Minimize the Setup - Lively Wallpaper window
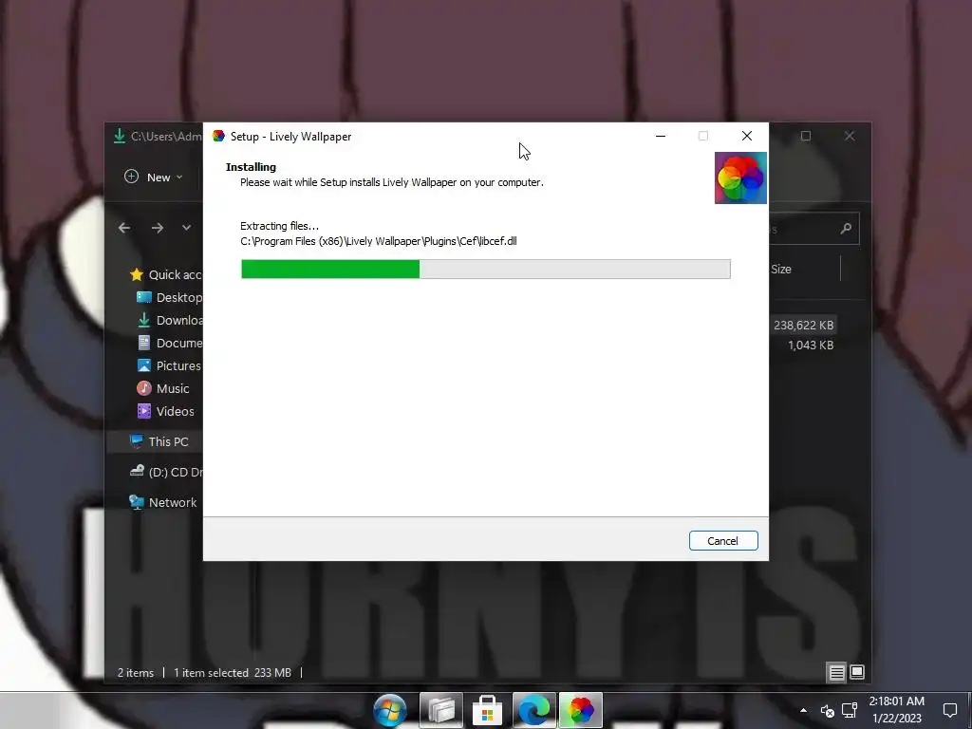Image resolution: width=972 pixels, height=729 pixels. [661, 136]
